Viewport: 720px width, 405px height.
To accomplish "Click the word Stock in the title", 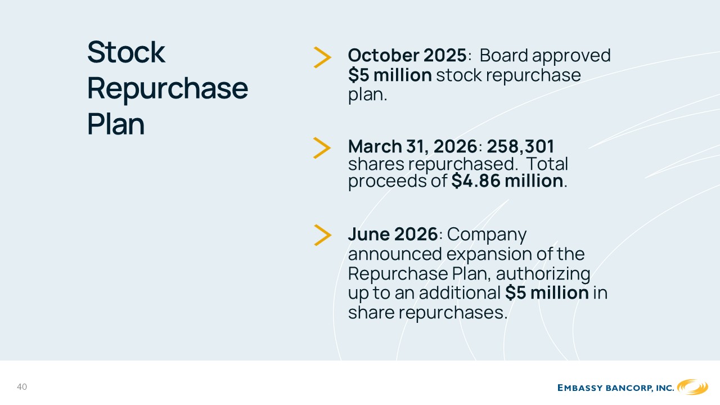I will tap(126, 52).
